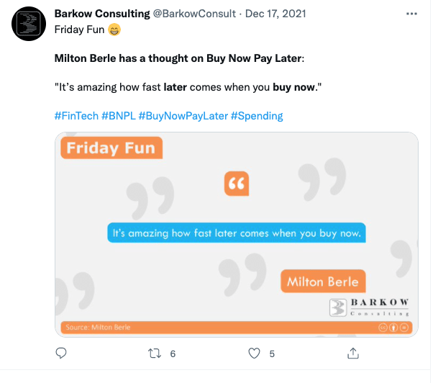Viewport: 438px width, 383px height.
Task: Share the tweet using the share icon
Action: pyautogui.click(x=353, y=353)
